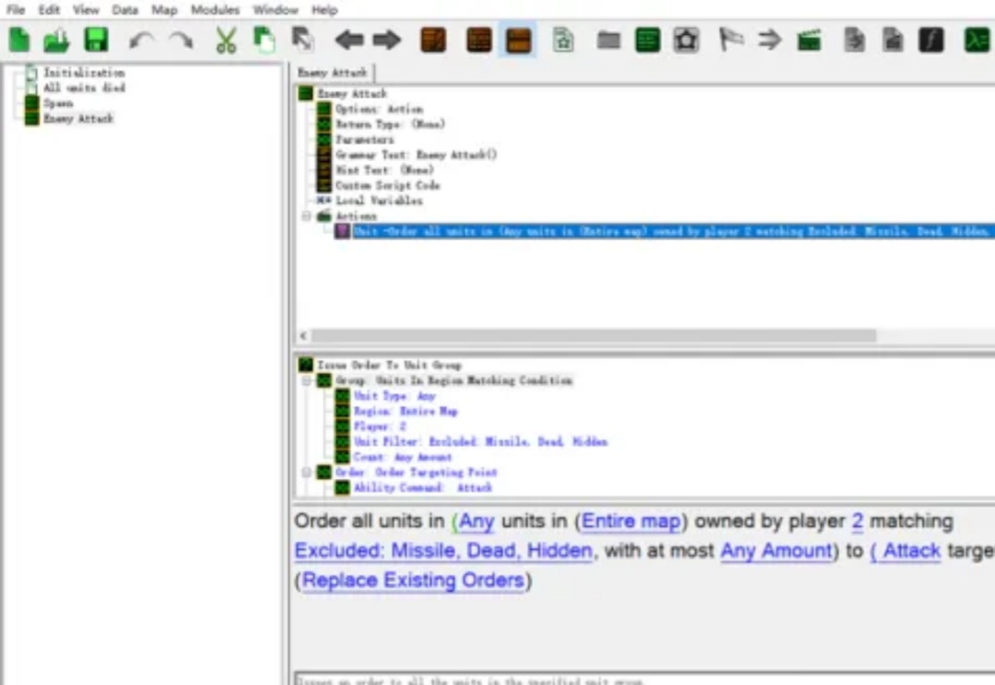
Task: Select the Options: Action row
Action: (x=379, y=109)
